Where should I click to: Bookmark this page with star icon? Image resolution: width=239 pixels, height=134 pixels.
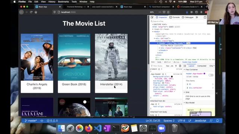pos(168,12)
